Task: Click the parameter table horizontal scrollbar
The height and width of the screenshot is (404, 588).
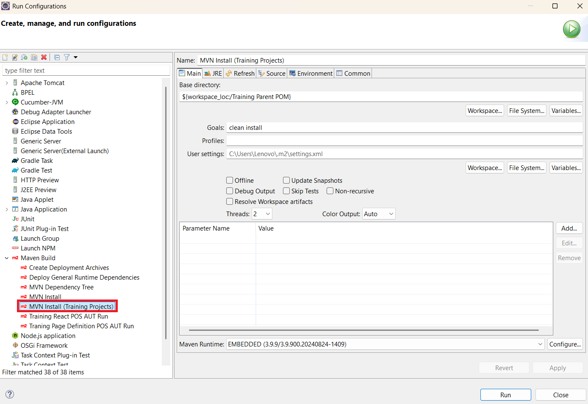Action: [x=363, y=330]
